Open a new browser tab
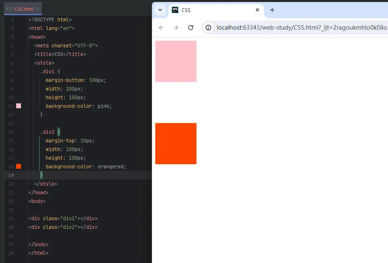Image resolution: width=388 pixels, height=263 pixels. coord(272,10)
